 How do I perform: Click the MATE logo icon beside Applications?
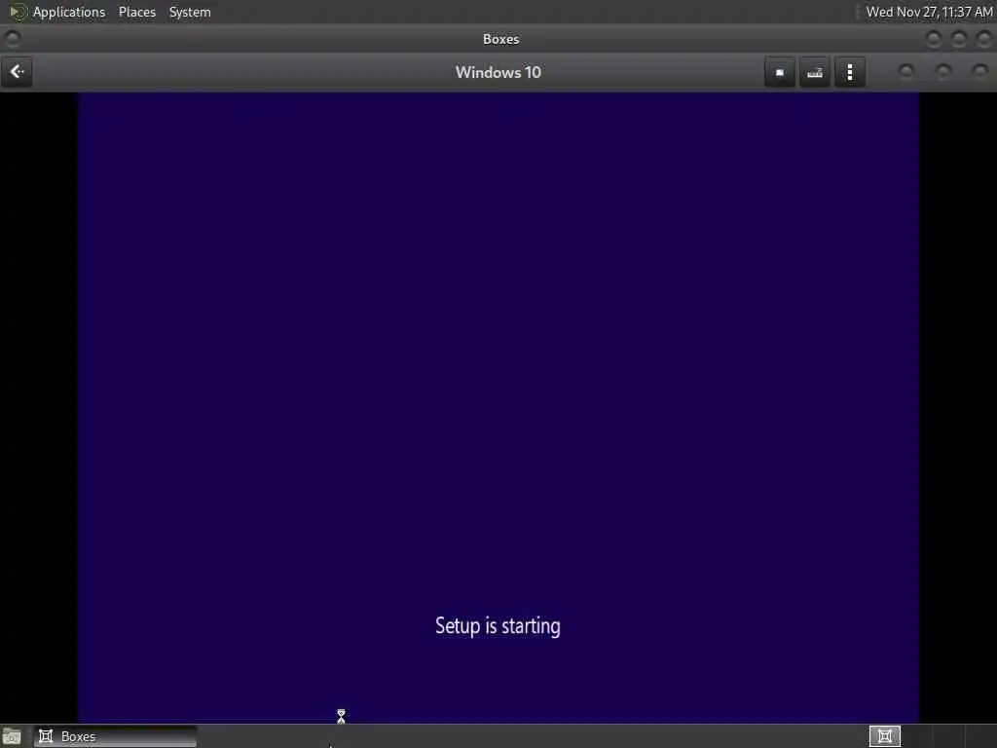[x=18, y=12]
